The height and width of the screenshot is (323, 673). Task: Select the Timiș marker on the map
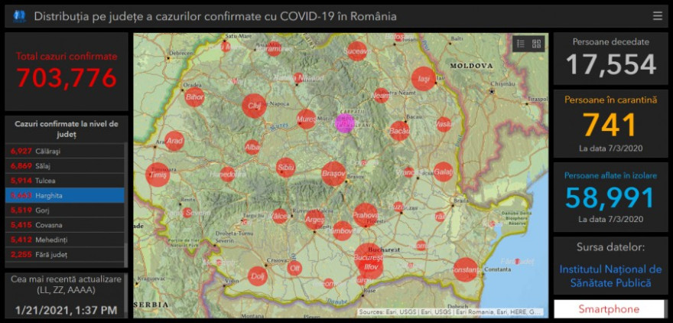pyautogui.click(x=158, y=175)
